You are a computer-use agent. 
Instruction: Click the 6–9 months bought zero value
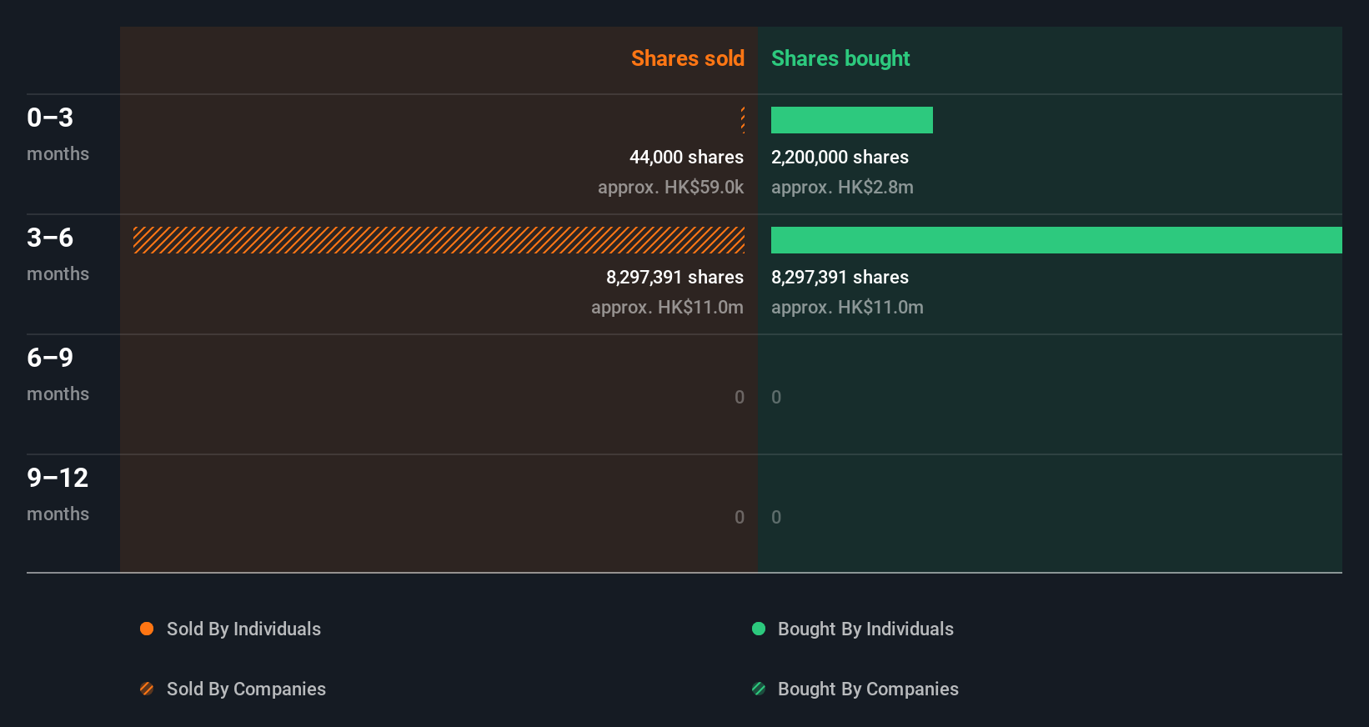tap(776, 398)
